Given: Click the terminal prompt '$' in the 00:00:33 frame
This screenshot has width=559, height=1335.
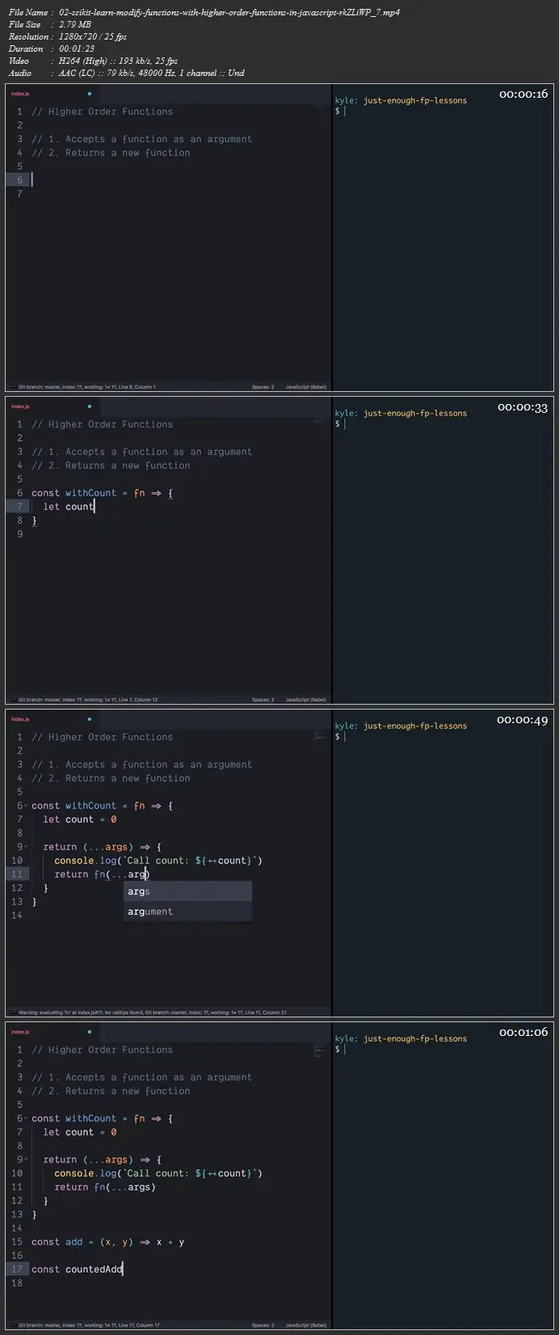Looking at the screenshot, I should 338,423.
